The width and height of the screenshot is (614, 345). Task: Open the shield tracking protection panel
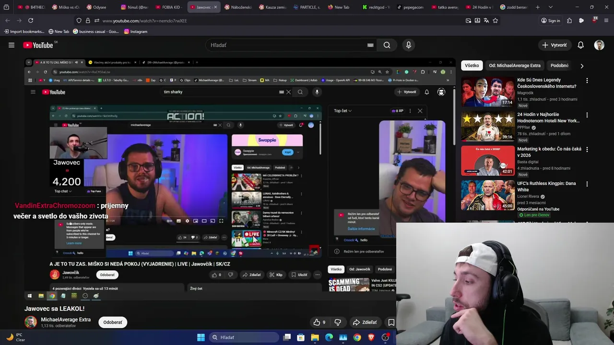tap(79, 21)
